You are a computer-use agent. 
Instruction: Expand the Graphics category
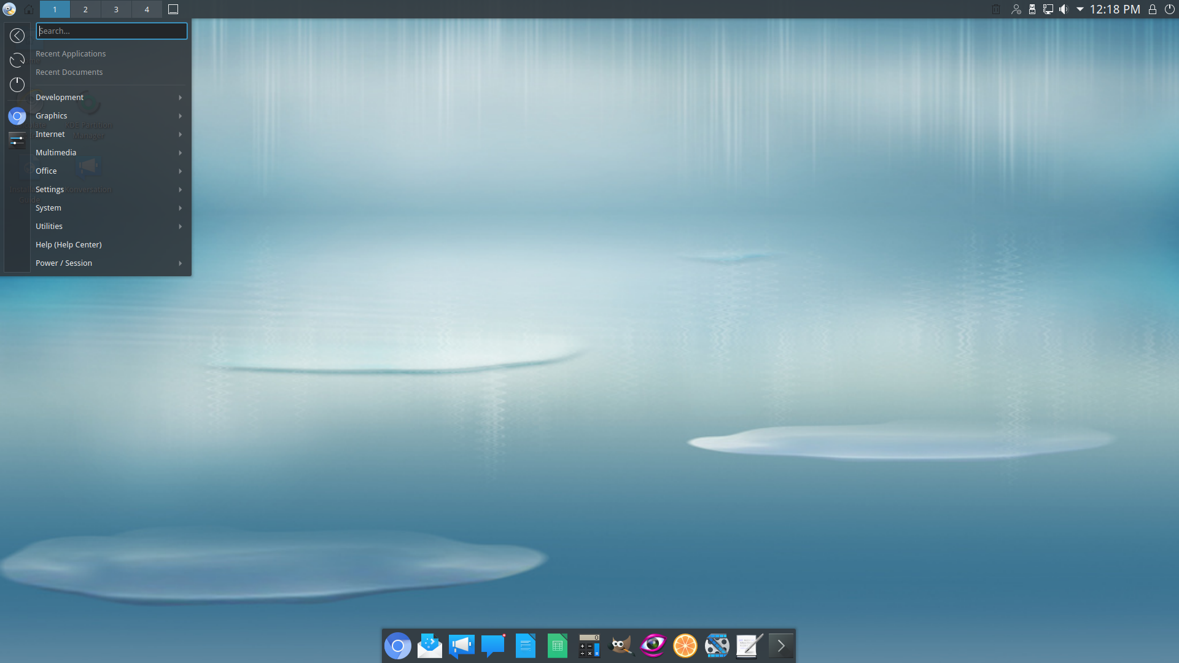[109, 116]
